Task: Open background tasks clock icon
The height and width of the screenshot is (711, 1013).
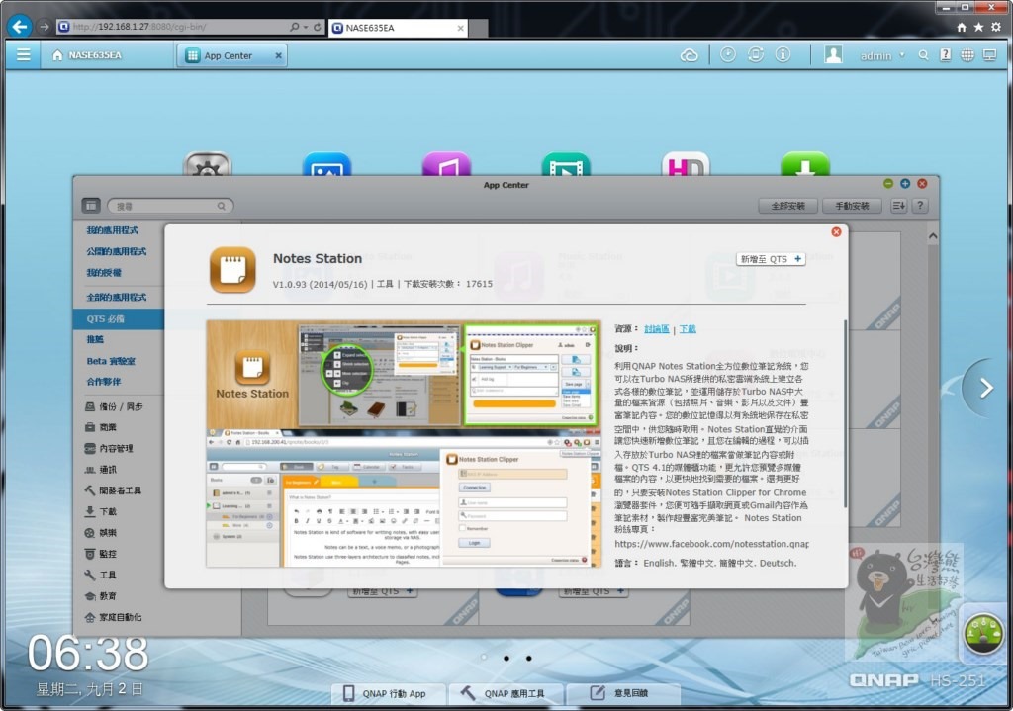Action: click(728, 55)
